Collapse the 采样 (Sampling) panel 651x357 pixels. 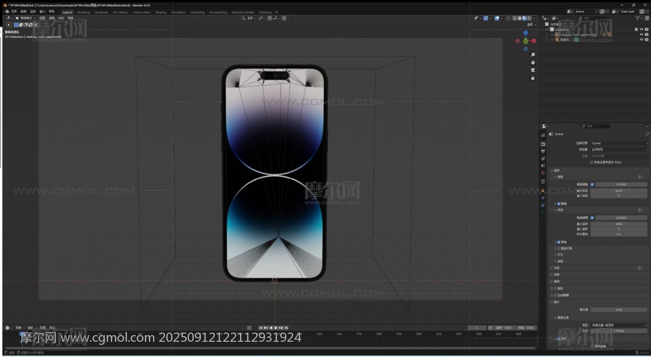point(556,170)
